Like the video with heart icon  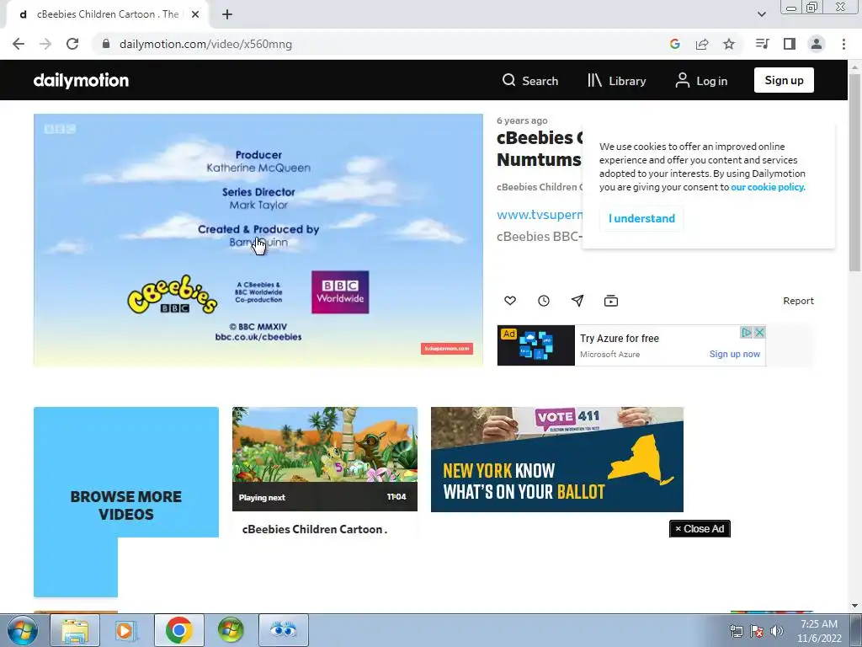[x=510, y=301]
